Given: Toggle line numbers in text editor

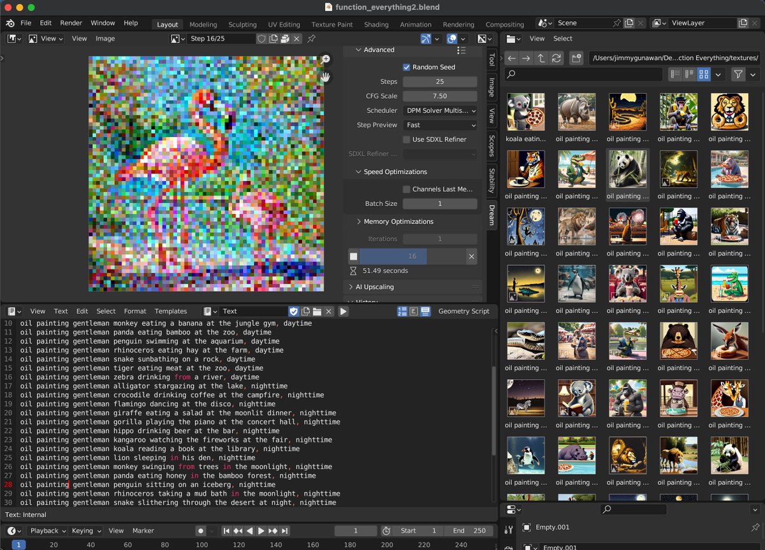Looking at the screenshot, I should [x=402, y=311].
